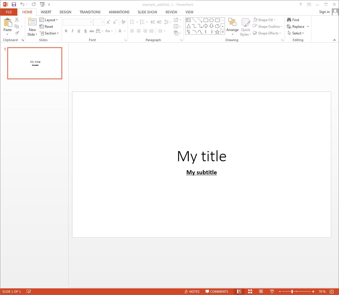This screenshot has height=295, width=339.
Task: Click Increase Font Size icon
Action: coord(108,22)
